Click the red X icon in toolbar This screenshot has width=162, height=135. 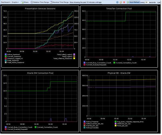(124, 2)
